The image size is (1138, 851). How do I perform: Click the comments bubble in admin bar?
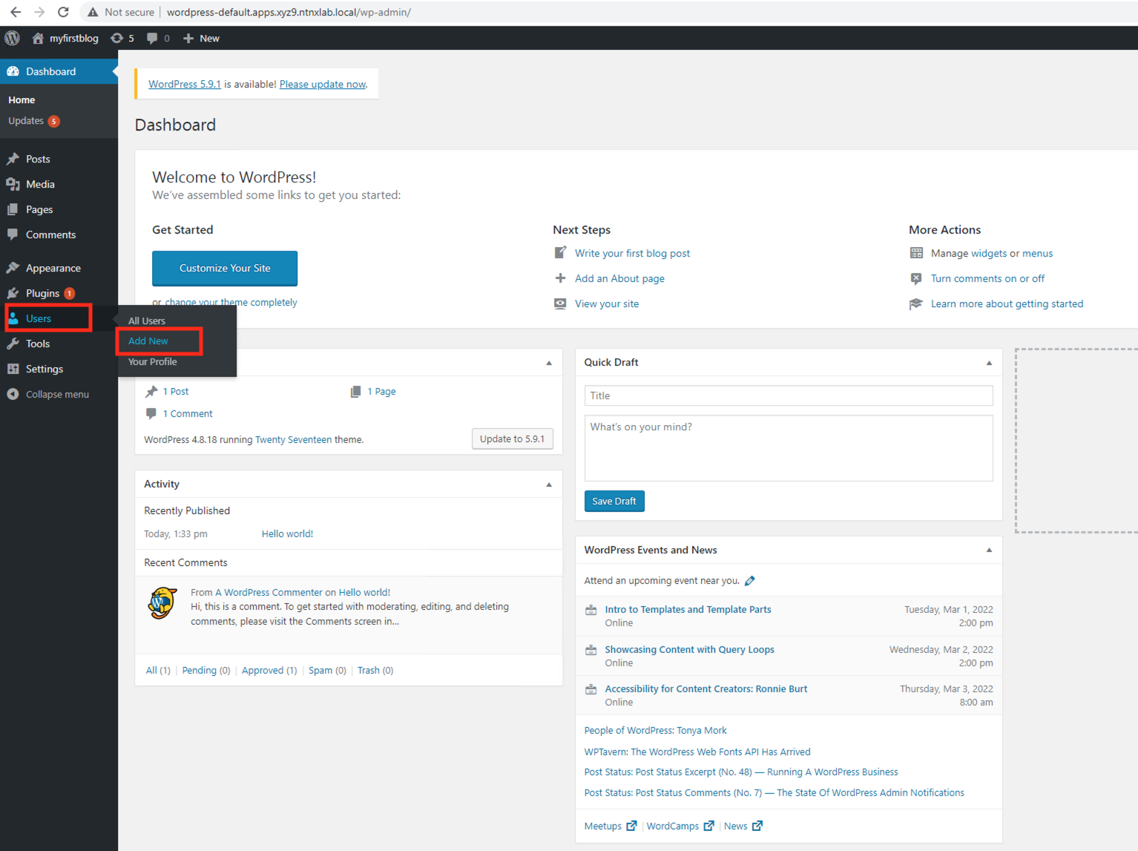click(153, 38)
